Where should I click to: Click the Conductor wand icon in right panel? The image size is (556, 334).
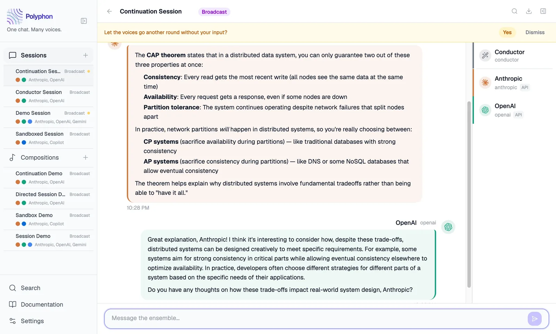pos(485,55)
